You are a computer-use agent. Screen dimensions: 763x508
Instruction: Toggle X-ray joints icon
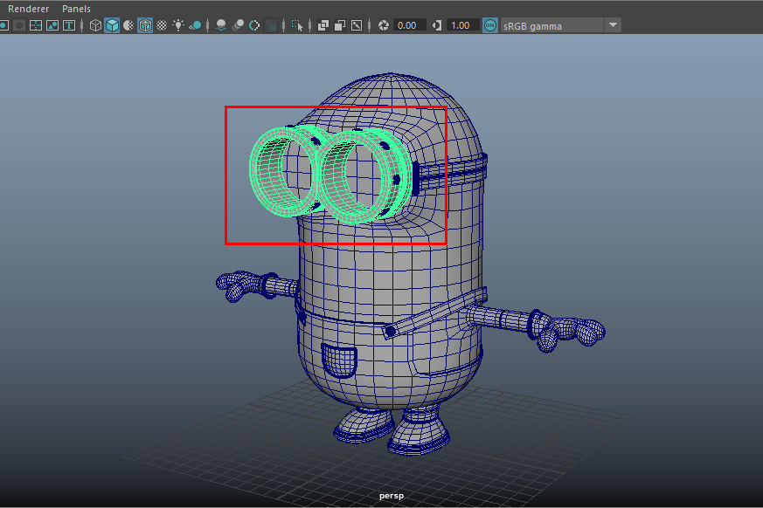coord(357,25)
